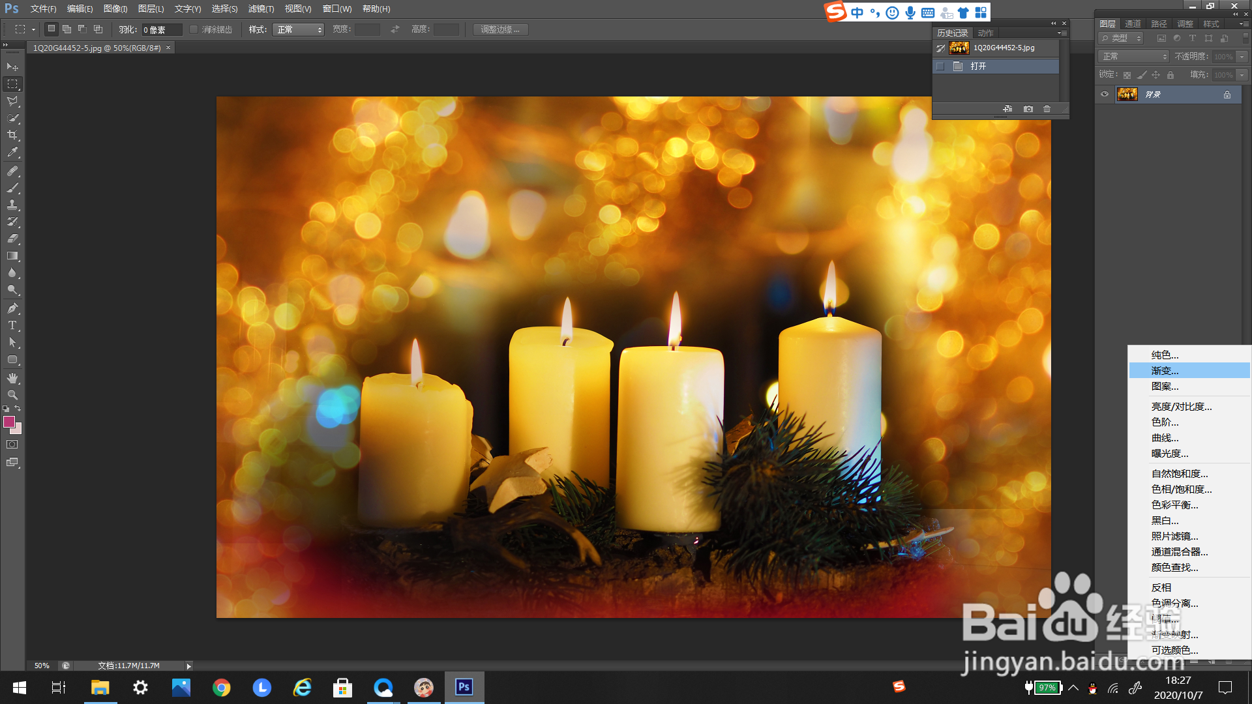The image size is (1252, 704).
Task: Toggle checkbox beside 打开 history state
Action: pos(940,66)
